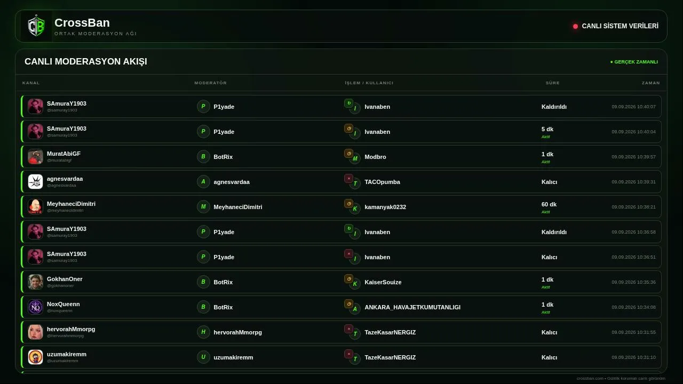Image resolution: width=683 pixels, height=384 pixels.
Task: Click the ban icon beside TACOpumba
Action: click(x=348, y=179)
